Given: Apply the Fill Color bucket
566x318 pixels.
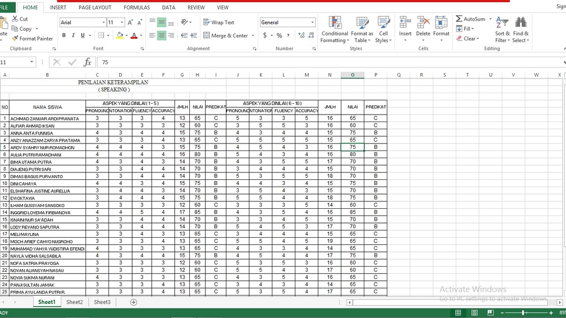Looking at the screenshot, I should click(120, 35).
